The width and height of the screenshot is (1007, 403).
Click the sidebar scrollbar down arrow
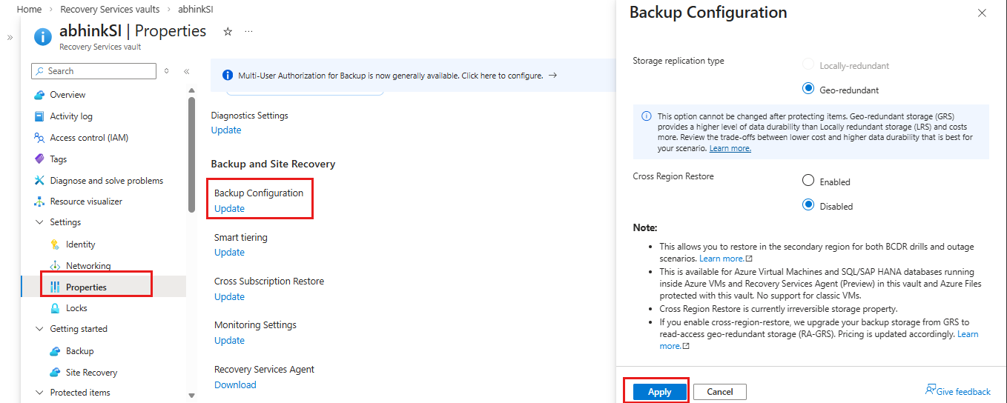(x=191, y=396)
